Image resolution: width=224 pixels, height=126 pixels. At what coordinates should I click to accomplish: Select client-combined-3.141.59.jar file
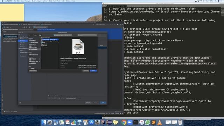click(x=50, y=41)
